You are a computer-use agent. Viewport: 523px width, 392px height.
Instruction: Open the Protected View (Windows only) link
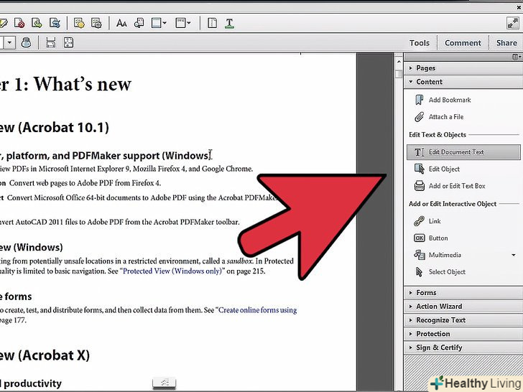[x=172, y=271]
